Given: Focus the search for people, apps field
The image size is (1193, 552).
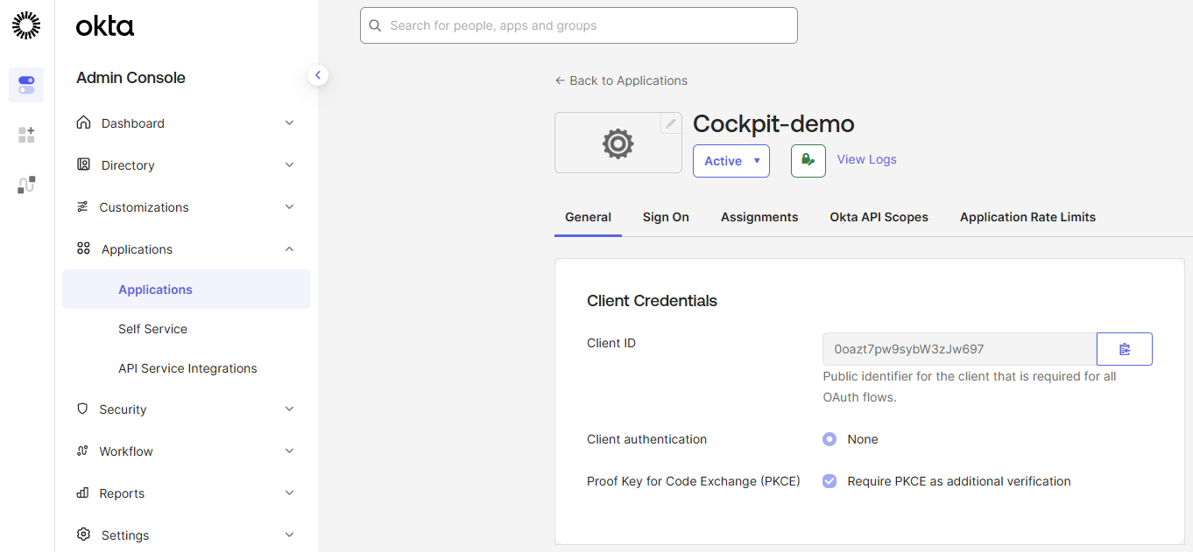Looking at the screenshot, I should (579, 25).
